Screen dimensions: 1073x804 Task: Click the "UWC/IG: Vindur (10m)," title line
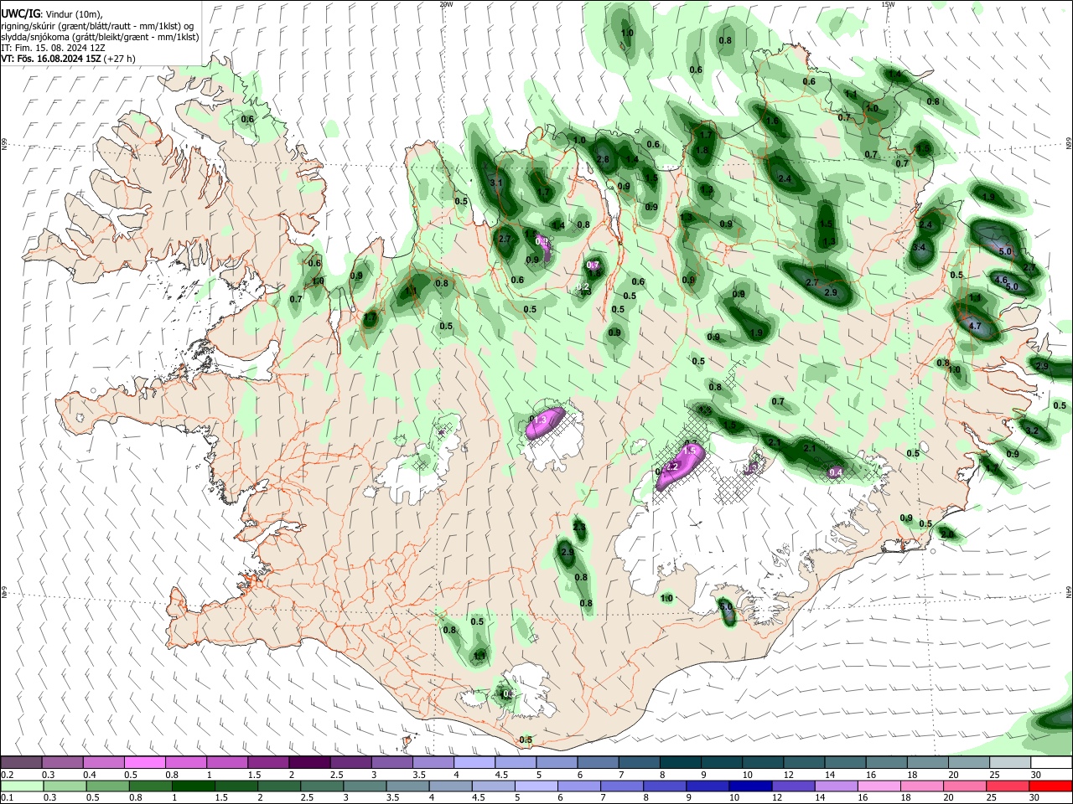[51, 14]
